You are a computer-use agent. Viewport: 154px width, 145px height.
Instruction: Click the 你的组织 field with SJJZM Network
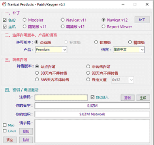92,114
